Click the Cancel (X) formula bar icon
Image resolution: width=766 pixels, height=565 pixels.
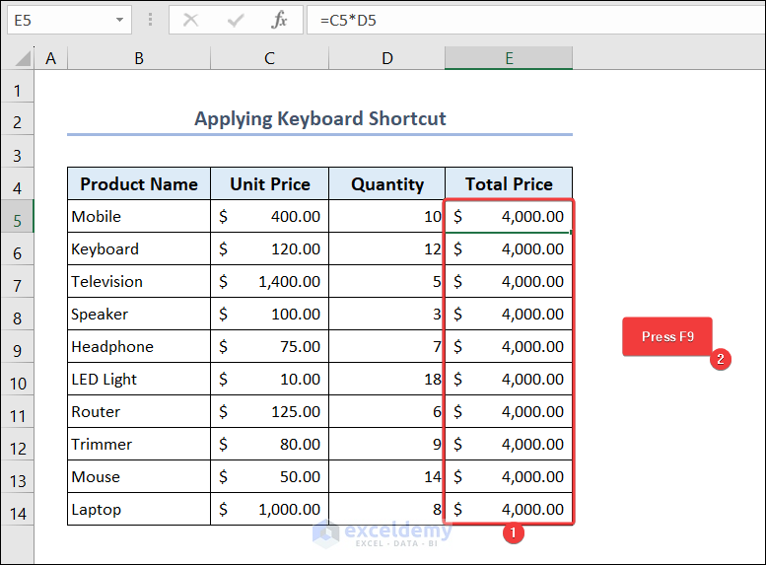point(191,20)
